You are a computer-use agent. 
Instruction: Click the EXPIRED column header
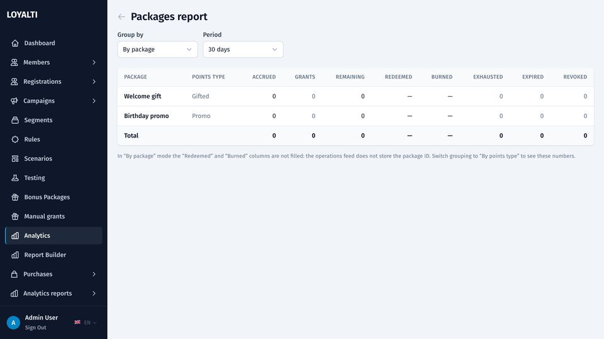pyautogui.click(x=533, y=77)
